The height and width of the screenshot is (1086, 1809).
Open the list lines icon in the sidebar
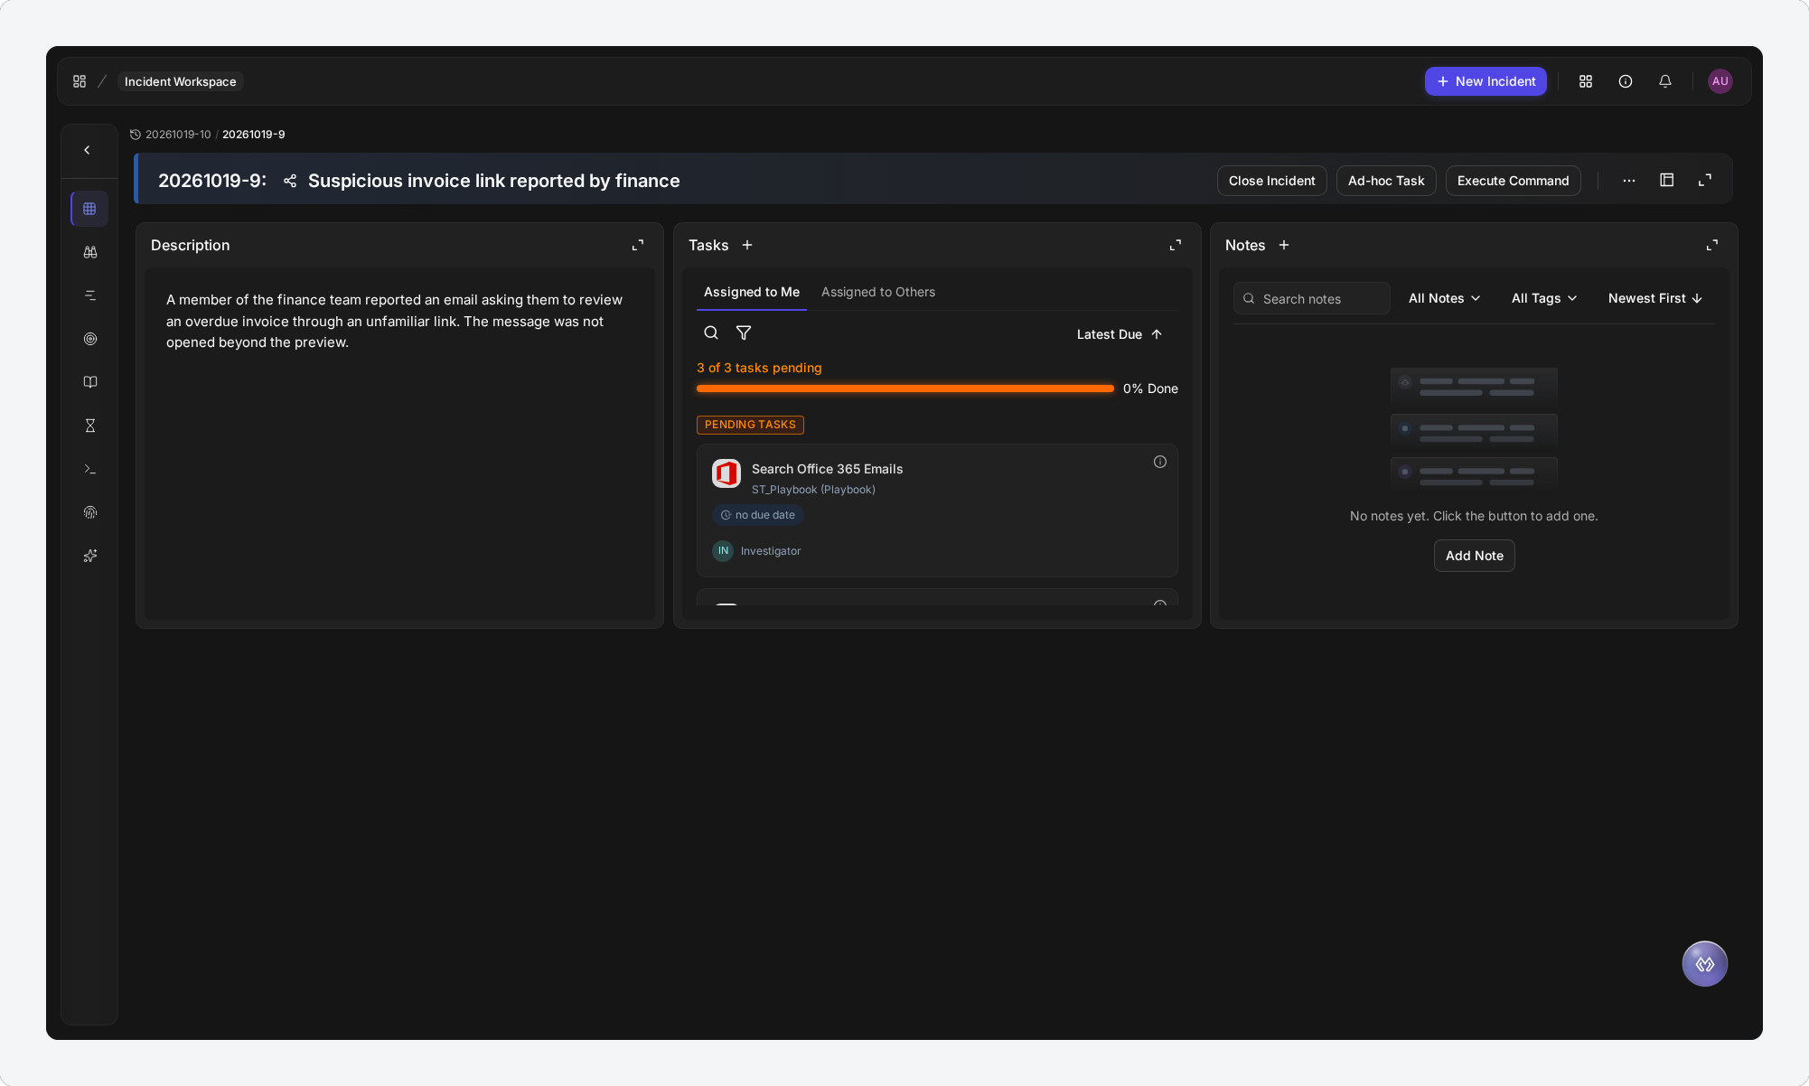click(x=89, y=295)
